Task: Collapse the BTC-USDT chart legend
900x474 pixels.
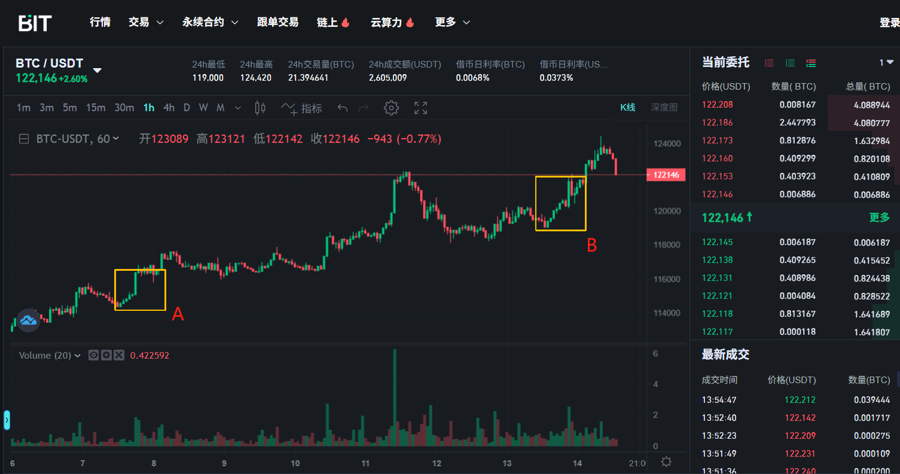Action: tap(24, 139)
